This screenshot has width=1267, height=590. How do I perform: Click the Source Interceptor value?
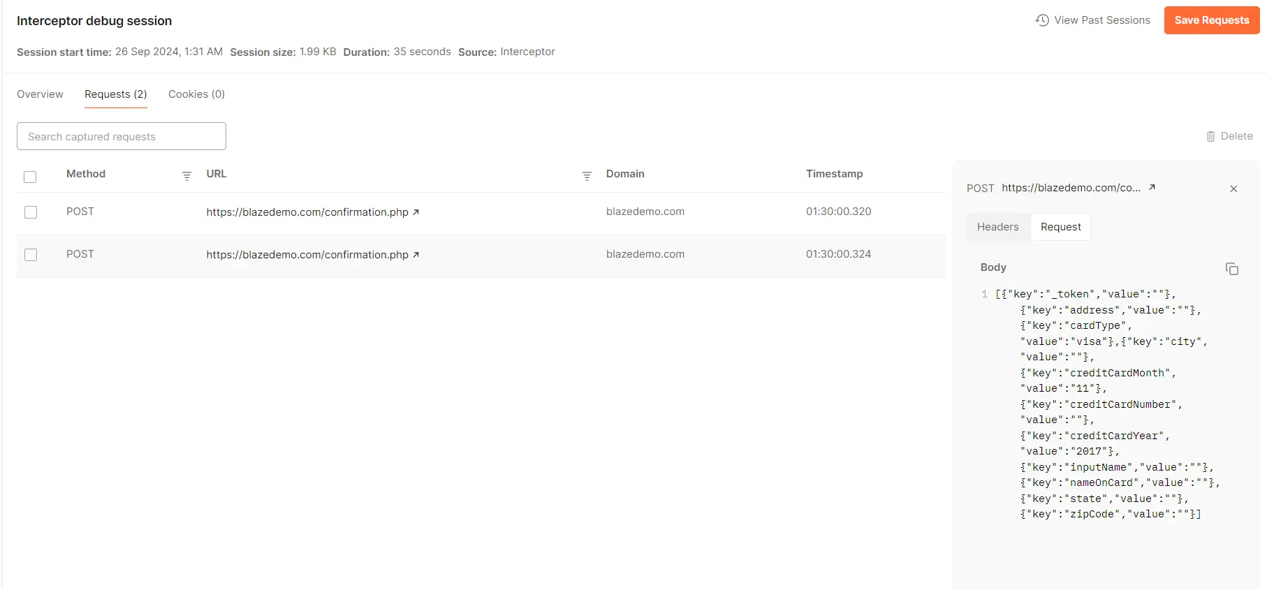[528, 52]
